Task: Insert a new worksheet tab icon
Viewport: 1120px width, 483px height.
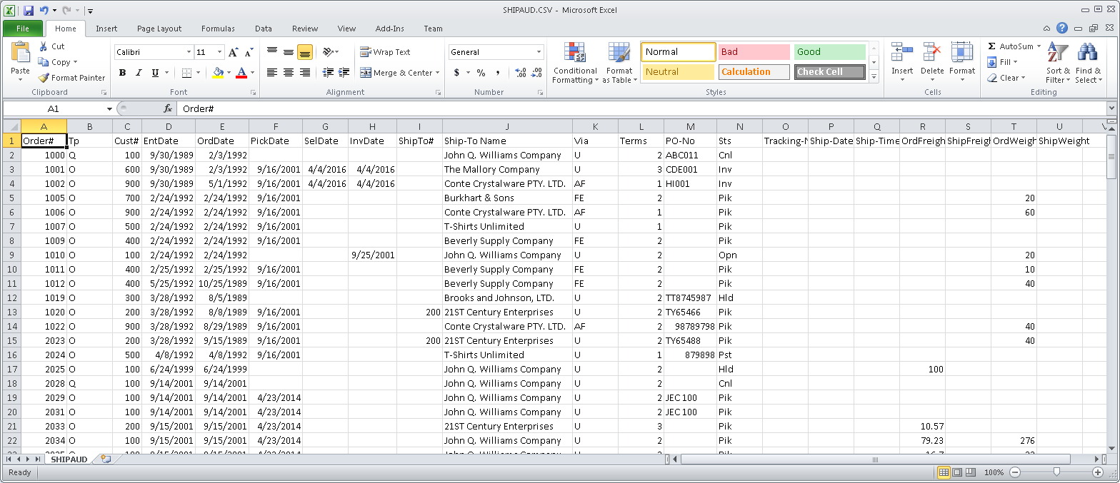Action: (x=106, y=459)
